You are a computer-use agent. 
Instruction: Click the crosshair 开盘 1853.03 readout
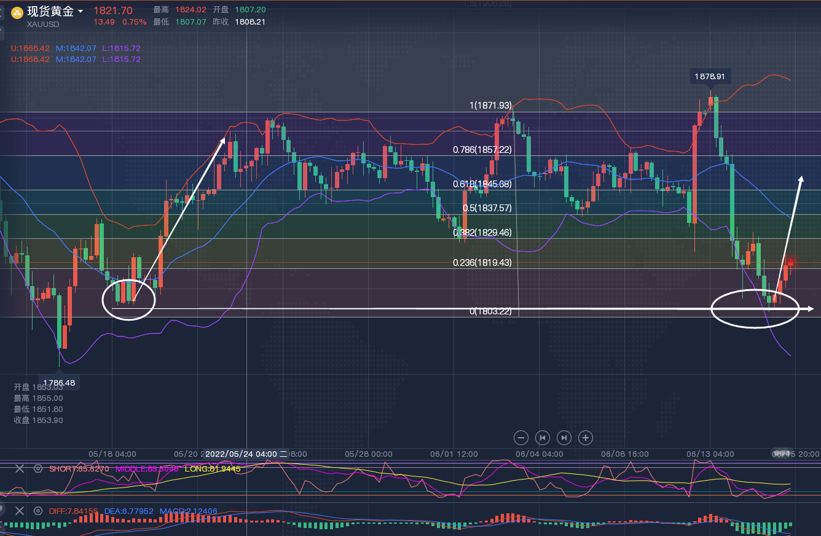(38, 387)
